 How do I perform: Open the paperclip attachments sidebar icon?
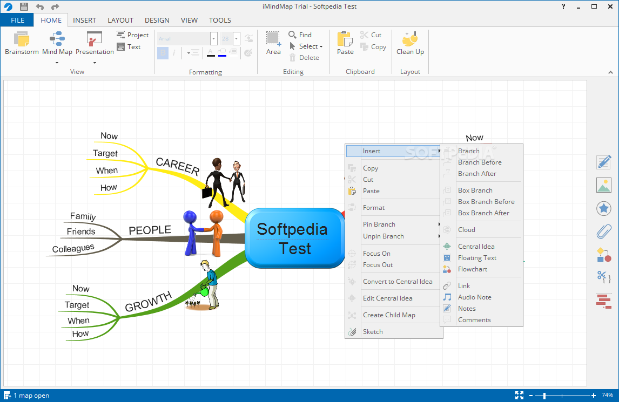603,231
